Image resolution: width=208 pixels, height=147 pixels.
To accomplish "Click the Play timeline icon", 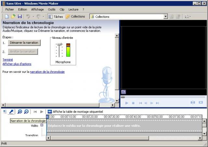I will click(x=42, y=112).
